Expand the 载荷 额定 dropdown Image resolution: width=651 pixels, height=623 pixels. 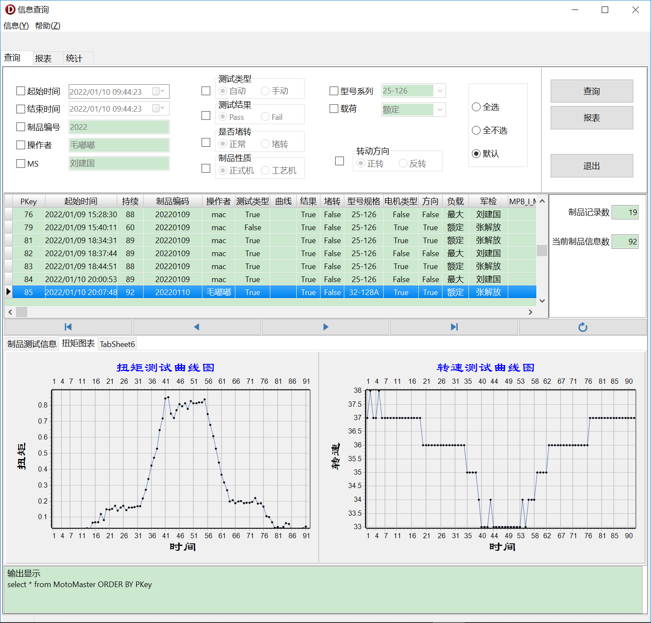click(x=440, y=110)
